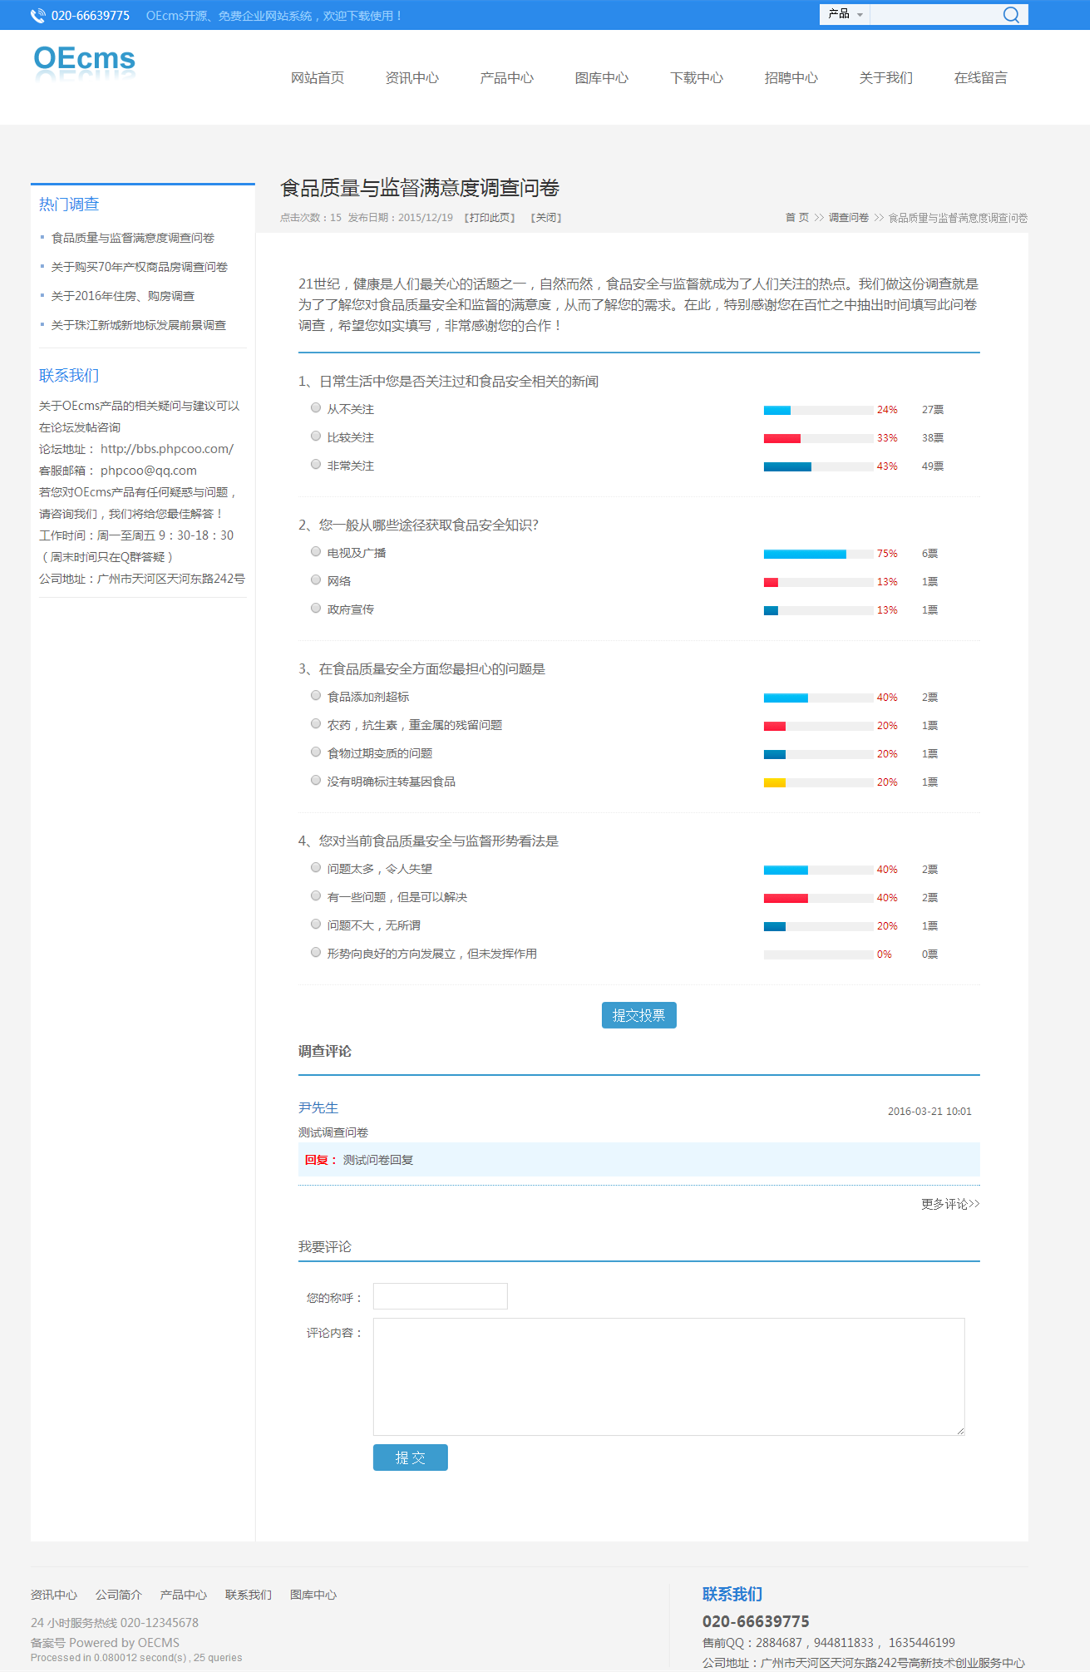Viewport: 1090px width, 1672px height.
Task: Click the OEcms logo
Action: [x=84, y=62]
